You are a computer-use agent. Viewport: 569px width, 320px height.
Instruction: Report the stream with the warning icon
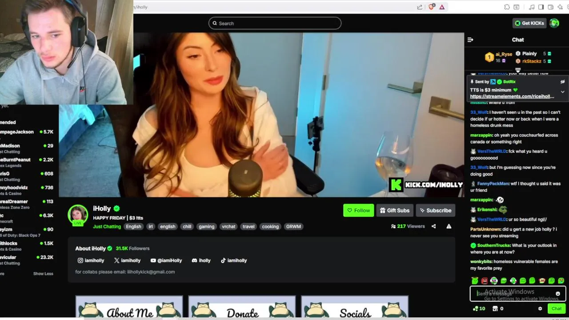(449, 226)
